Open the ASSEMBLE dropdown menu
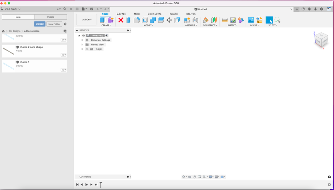The width and height of the screenshot is (334, 190). coord(191,25)
